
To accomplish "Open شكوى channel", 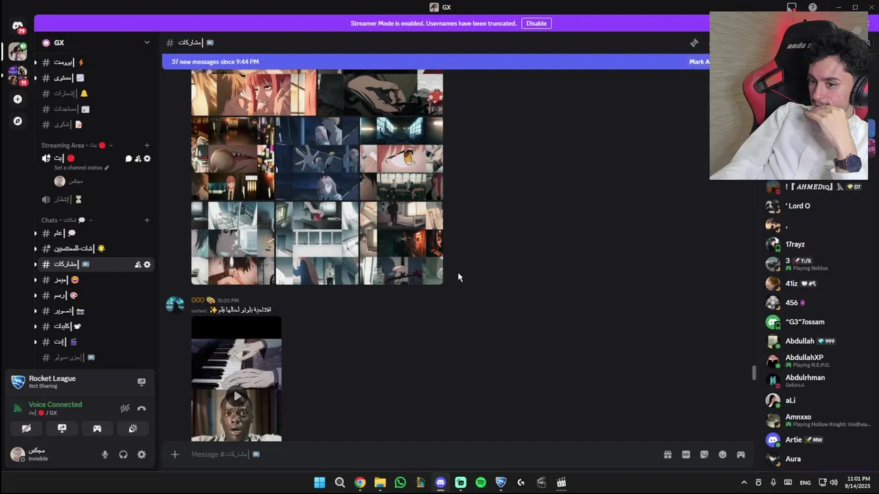I will pos(95,124).
